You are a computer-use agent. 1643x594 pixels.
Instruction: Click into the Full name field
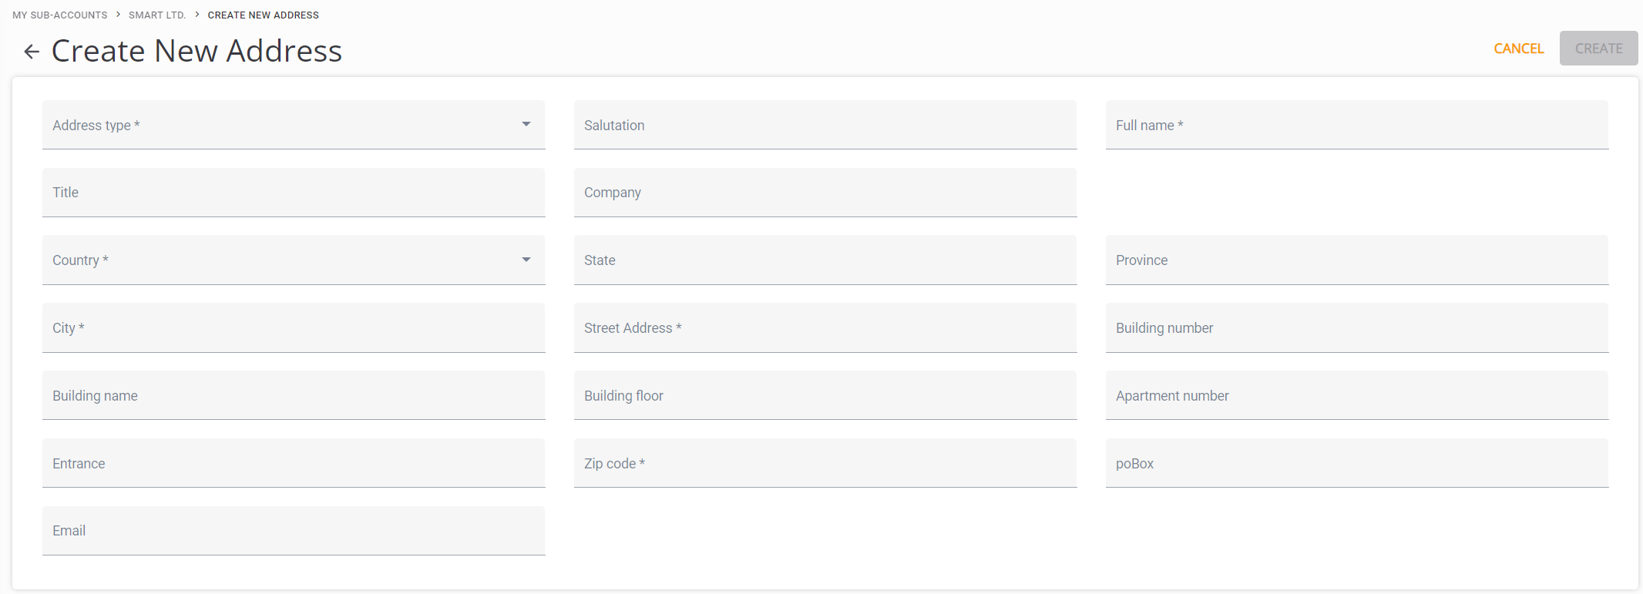tap(1356, 125)
